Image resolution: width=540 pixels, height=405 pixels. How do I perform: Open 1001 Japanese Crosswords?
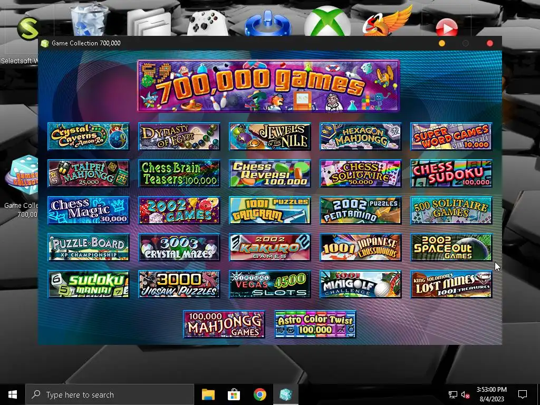click(361, 247)
